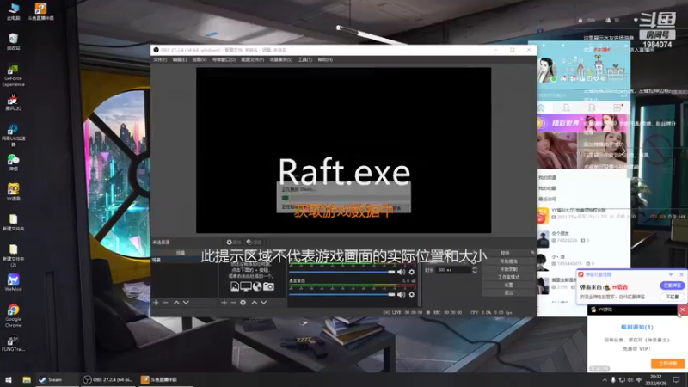Open the File menu in OBS
The height and width of the screenshot is (387, 688).
click(x=160, y=59)
